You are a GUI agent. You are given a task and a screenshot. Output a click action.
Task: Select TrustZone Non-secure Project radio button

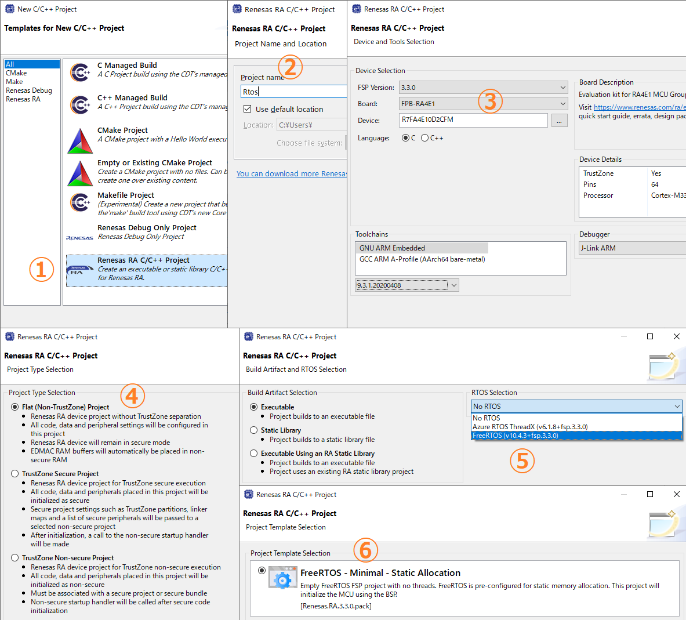pos(15,557)
